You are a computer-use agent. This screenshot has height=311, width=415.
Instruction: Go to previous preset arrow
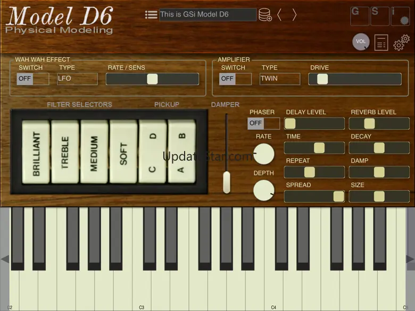(x=279, y=14)
